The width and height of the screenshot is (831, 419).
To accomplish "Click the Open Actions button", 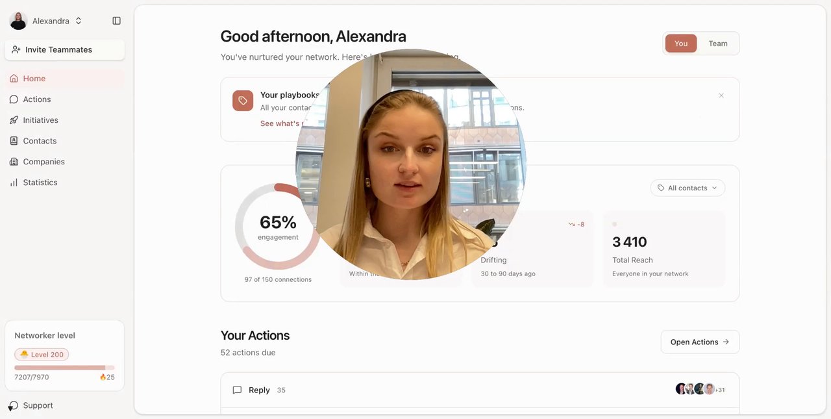I will [700, 342].
